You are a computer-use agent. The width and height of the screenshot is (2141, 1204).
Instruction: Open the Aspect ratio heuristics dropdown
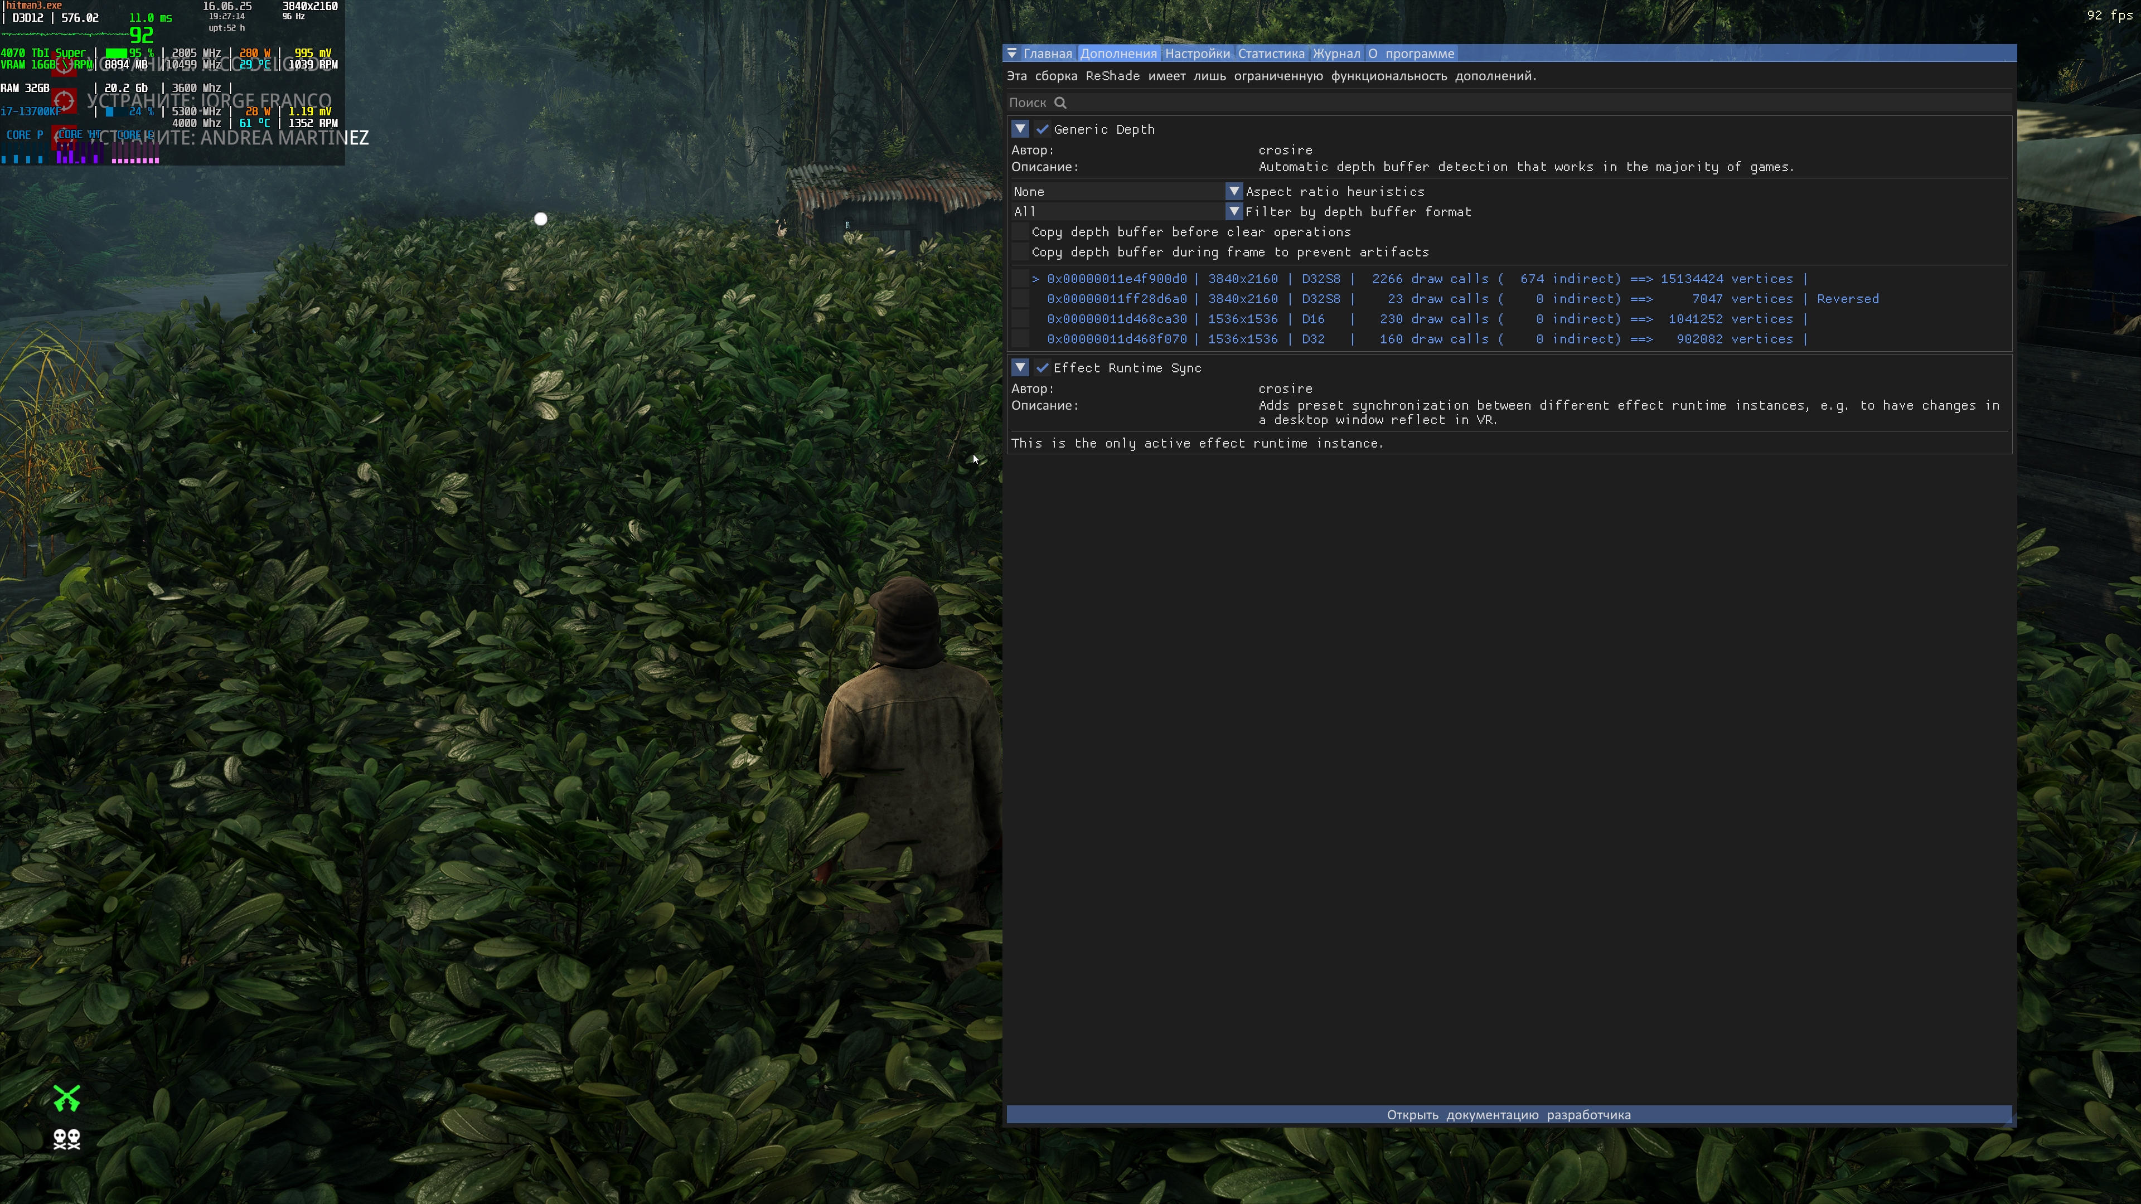click(1233, 191)
